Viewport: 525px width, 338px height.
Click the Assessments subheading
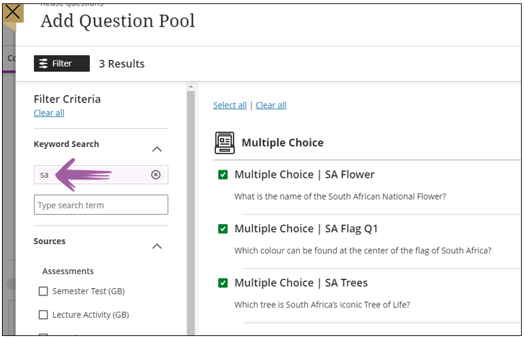click(x=68, y=271)
